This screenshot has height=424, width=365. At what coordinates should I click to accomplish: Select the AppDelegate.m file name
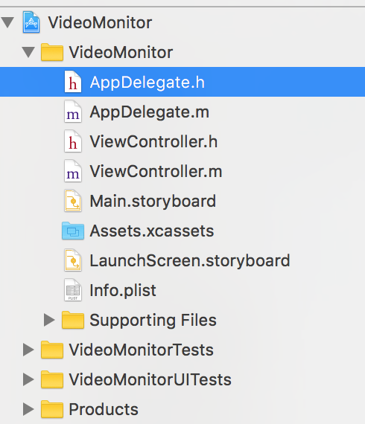tap(150, 112)
